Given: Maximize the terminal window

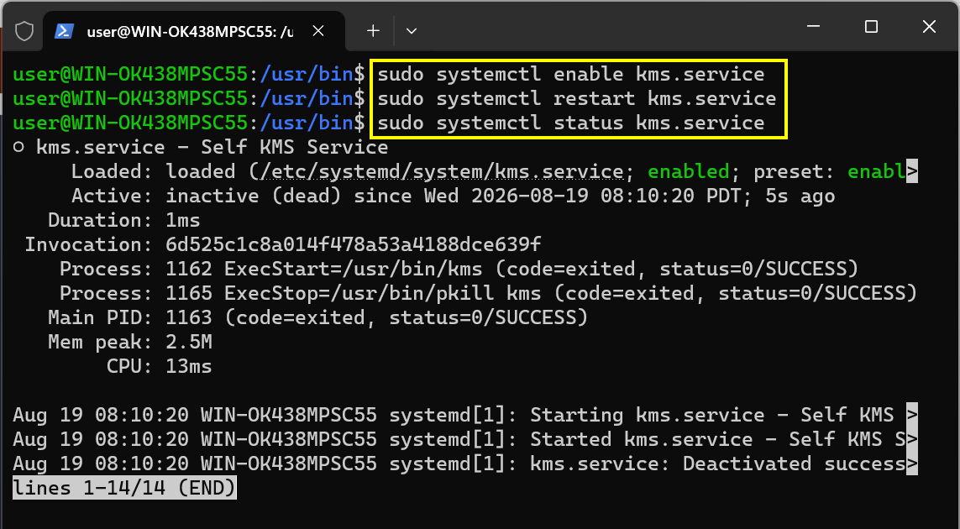Looking at the screenshot, I should [x=871, y=26].
